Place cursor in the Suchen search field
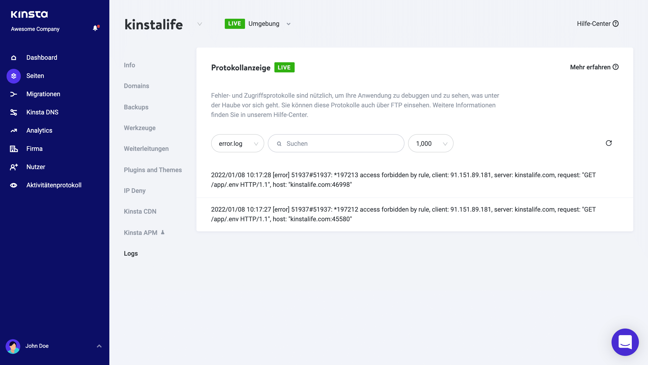The image size is (648, 365). coord(336,143)
